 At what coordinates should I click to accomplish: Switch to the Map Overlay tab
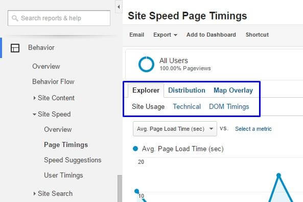[x=233, y=91]
